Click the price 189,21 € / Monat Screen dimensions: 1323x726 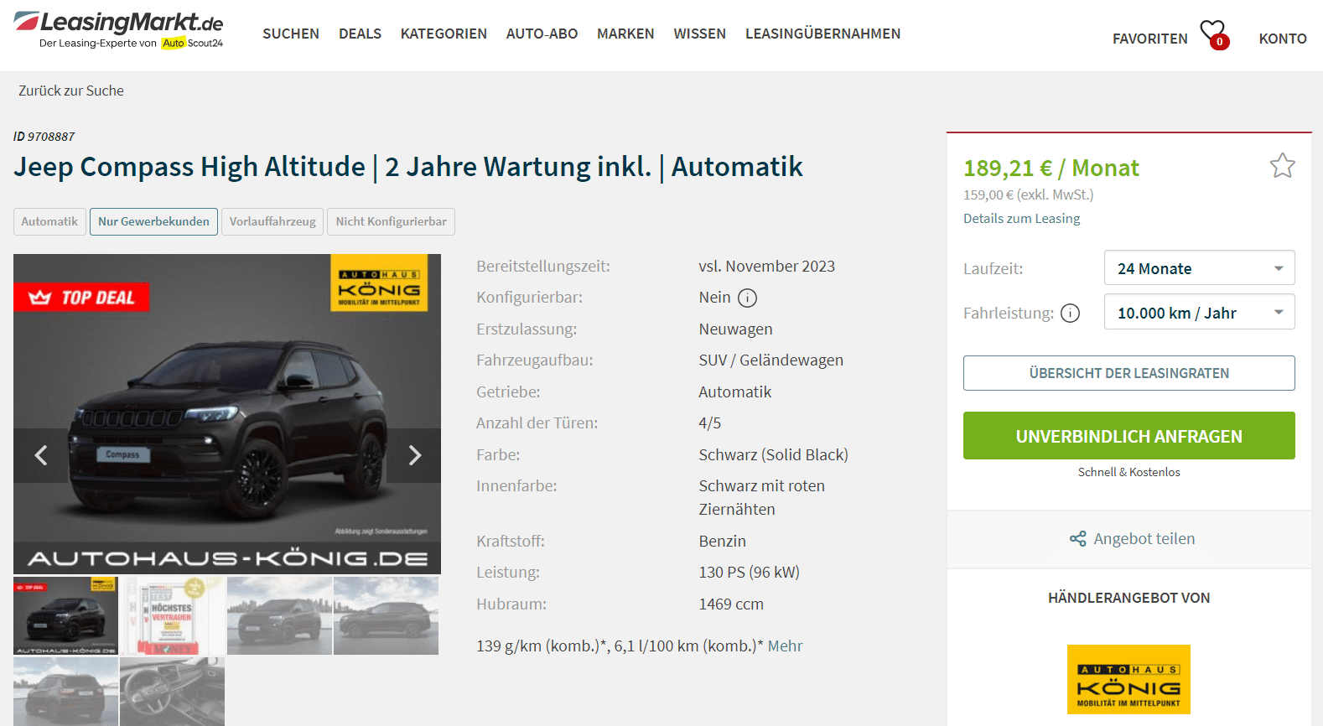point(1051,169)
